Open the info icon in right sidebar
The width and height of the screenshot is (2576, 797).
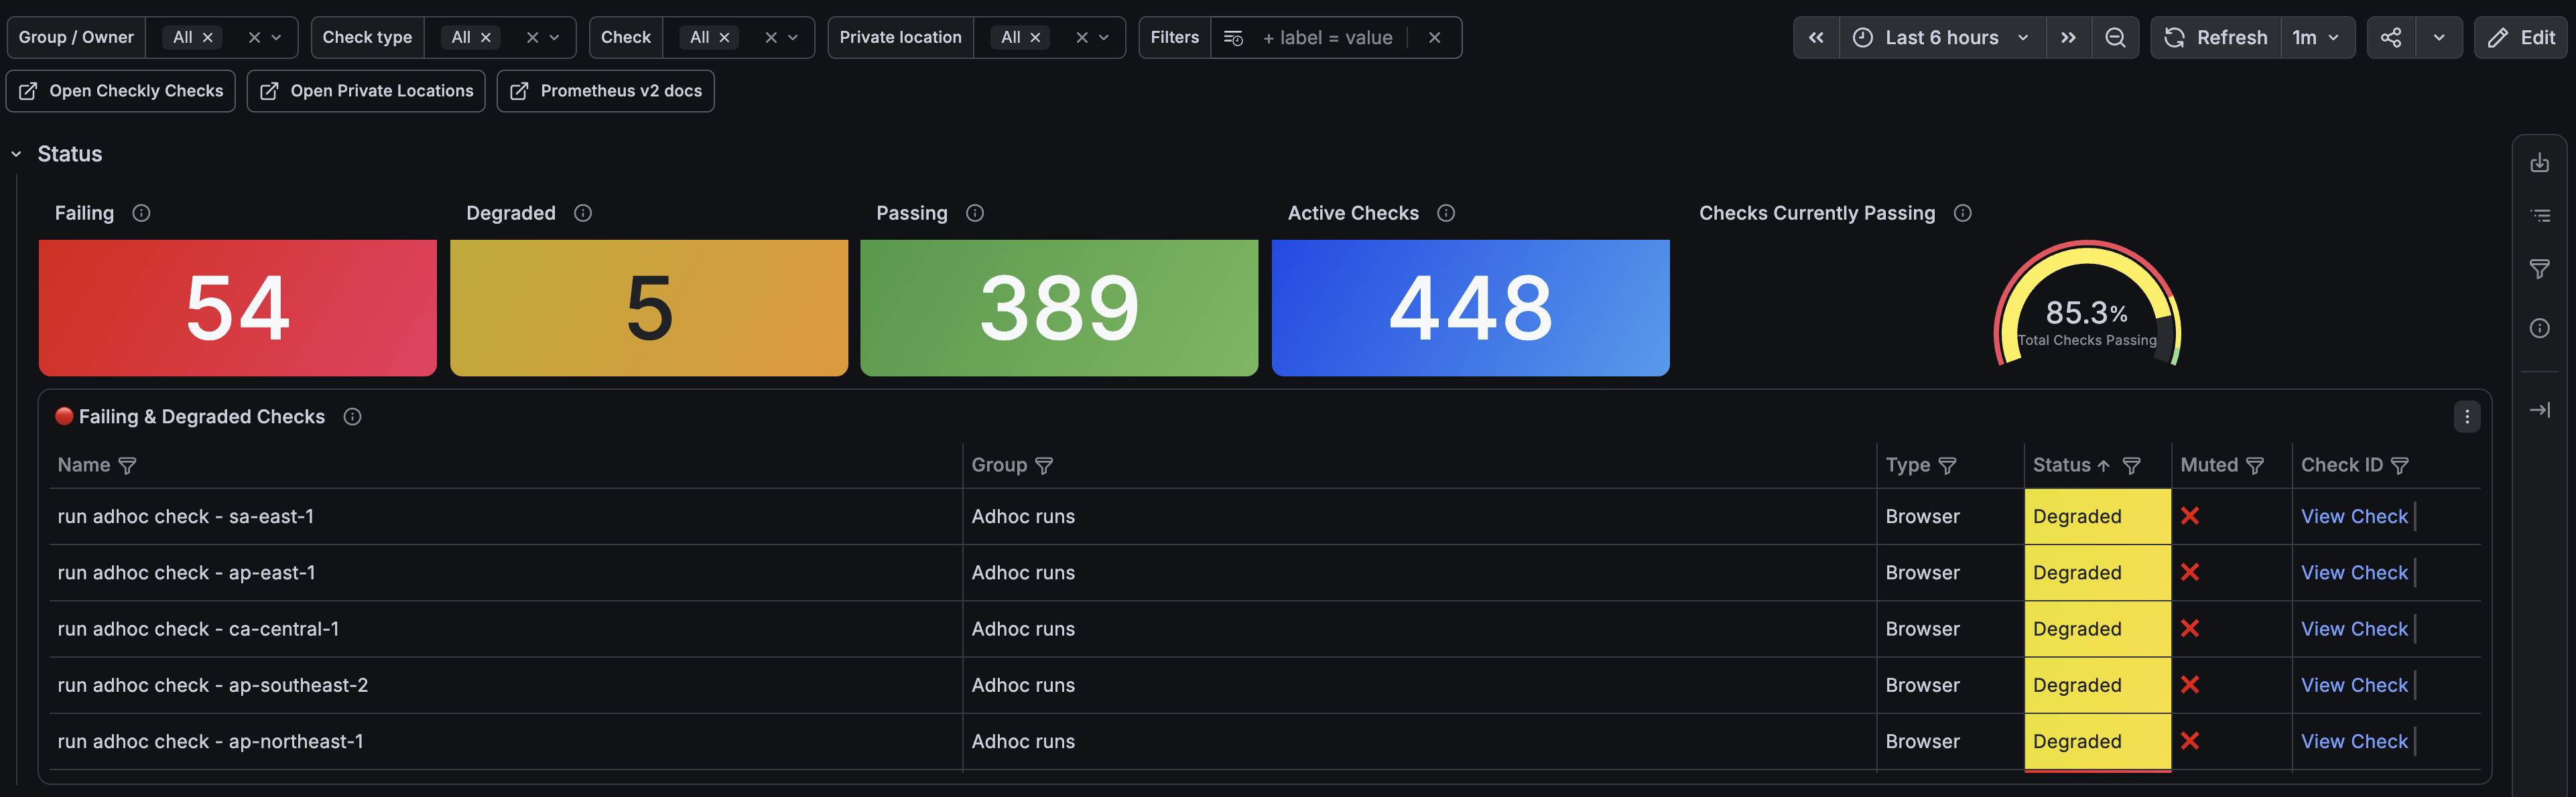click(2539, 328)
